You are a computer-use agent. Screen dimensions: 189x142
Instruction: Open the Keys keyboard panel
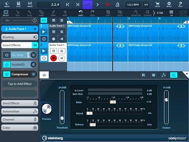coord(19,4)
